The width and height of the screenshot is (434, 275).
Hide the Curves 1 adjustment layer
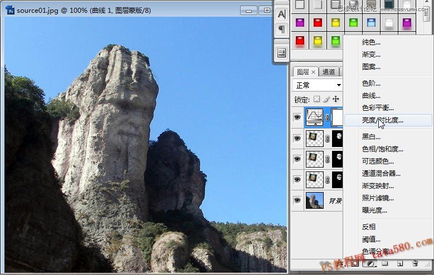[x=298, y=117]
